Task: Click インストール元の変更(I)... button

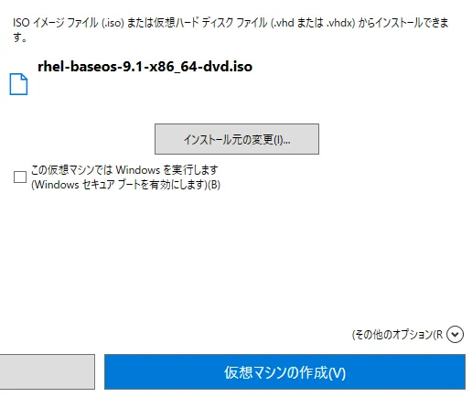Action: coord(237,139)
